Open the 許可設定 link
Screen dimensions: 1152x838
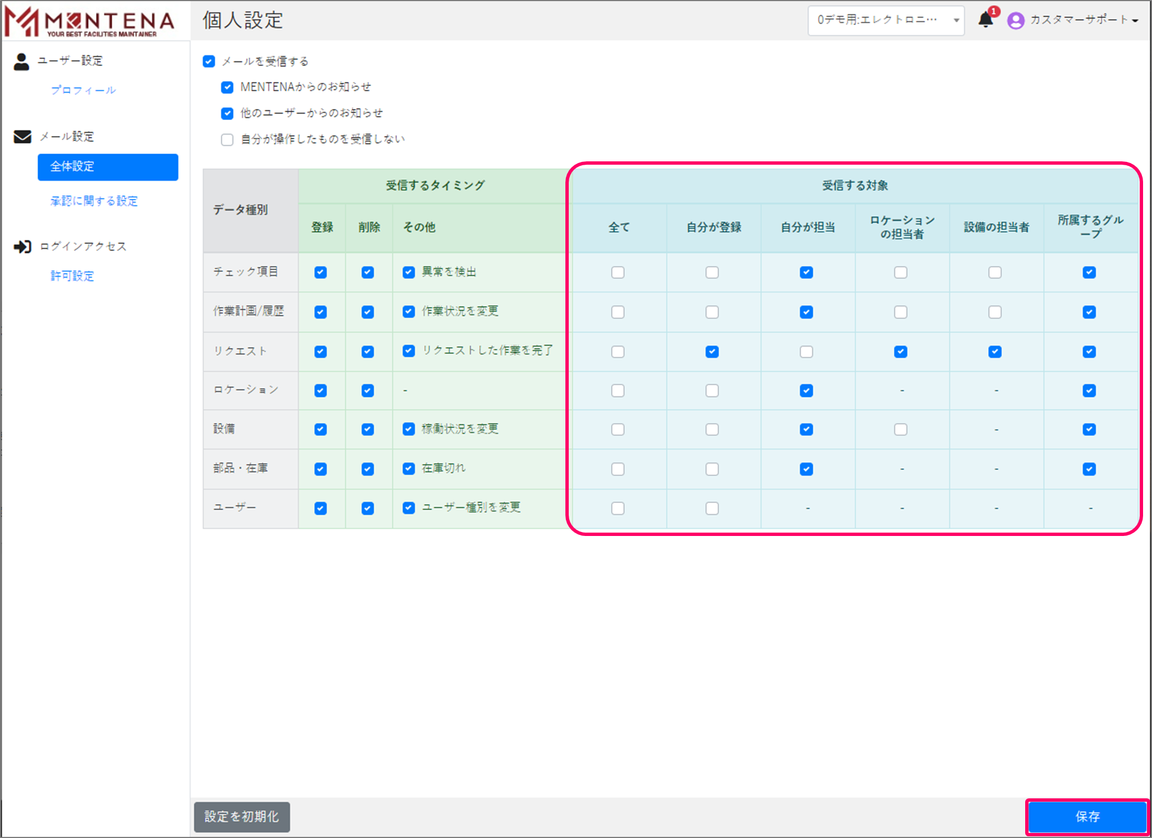pos(72,276)
